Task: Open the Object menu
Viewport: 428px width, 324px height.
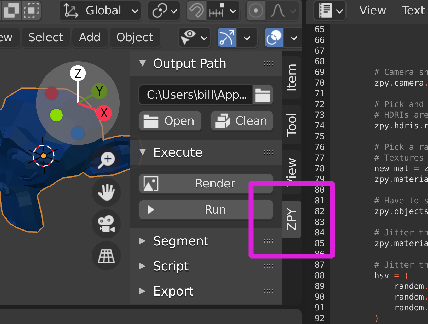Action: [135, 38]
